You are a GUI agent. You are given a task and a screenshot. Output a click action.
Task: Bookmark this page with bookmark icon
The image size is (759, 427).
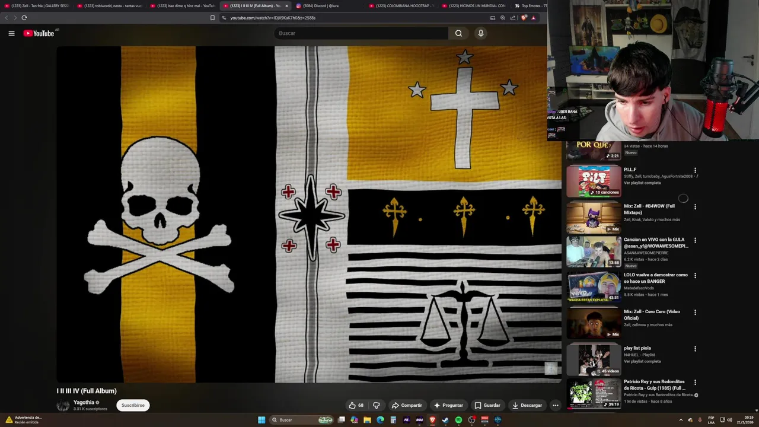click(212, 18)
